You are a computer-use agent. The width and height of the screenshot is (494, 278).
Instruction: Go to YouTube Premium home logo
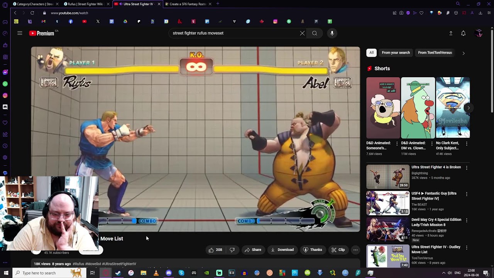(x=42, y=33)
